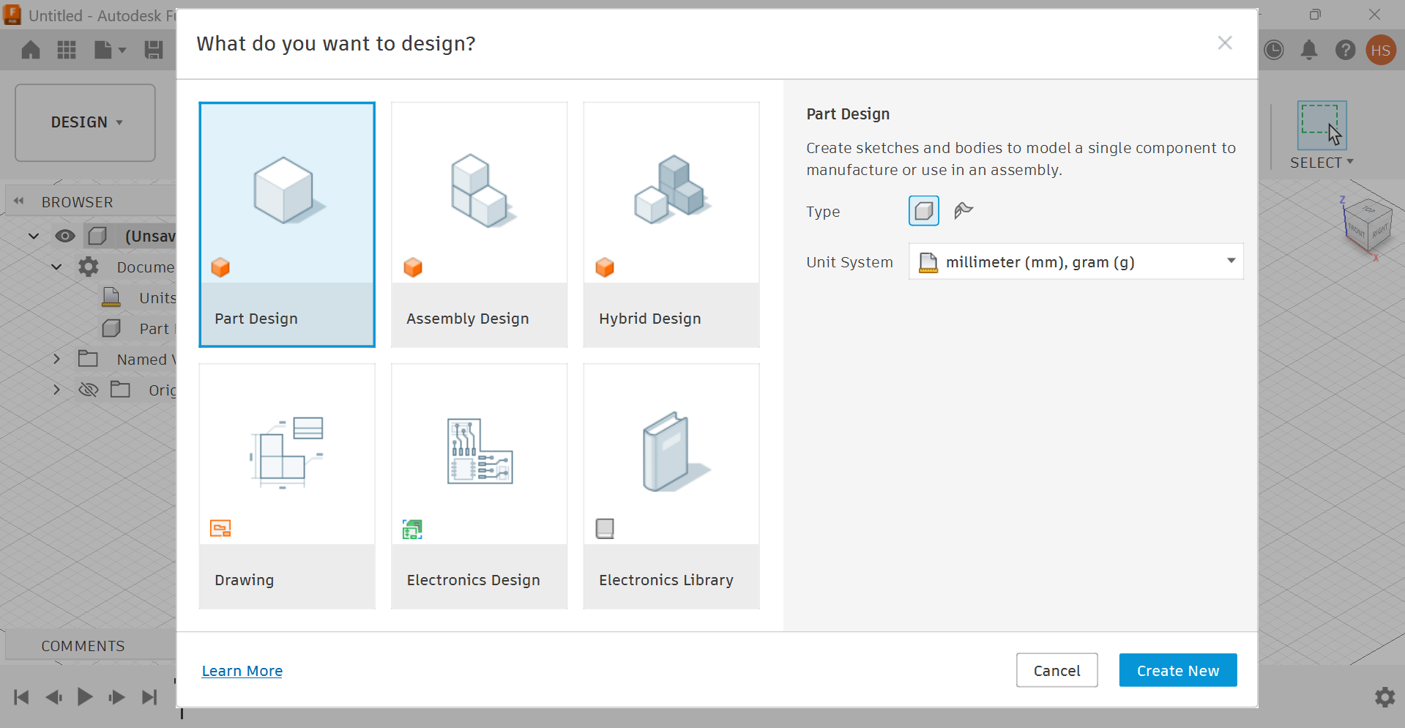Select the solid body Type icon
The image size is (1405, 728).
tap(924, 211)
